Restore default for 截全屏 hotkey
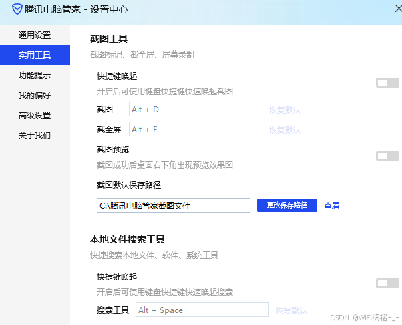This screenshot has width=402, height=325. 285,130
